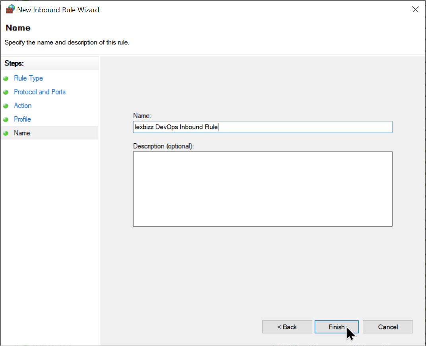
Task: Close the wizard window with X
Action: pos(415,10)
